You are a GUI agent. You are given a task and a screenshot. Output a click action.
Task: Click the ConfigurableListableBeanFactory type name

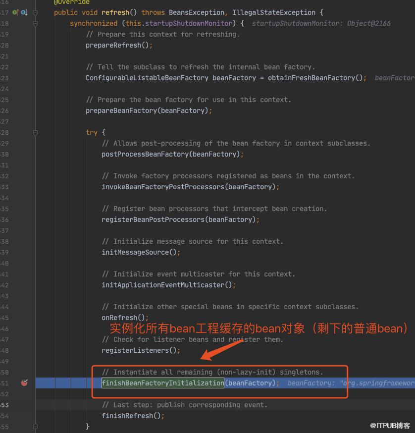pyautogui.click(x=147, y=78)
